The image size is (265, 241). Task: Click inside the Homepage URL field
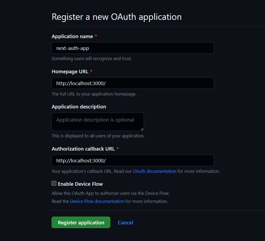133,83
